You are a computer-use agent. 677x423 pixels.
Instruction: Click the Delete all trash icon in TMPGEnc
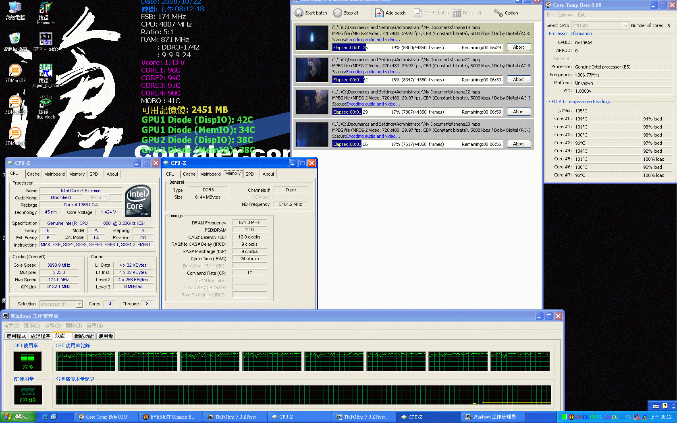(x=457, y=13)
